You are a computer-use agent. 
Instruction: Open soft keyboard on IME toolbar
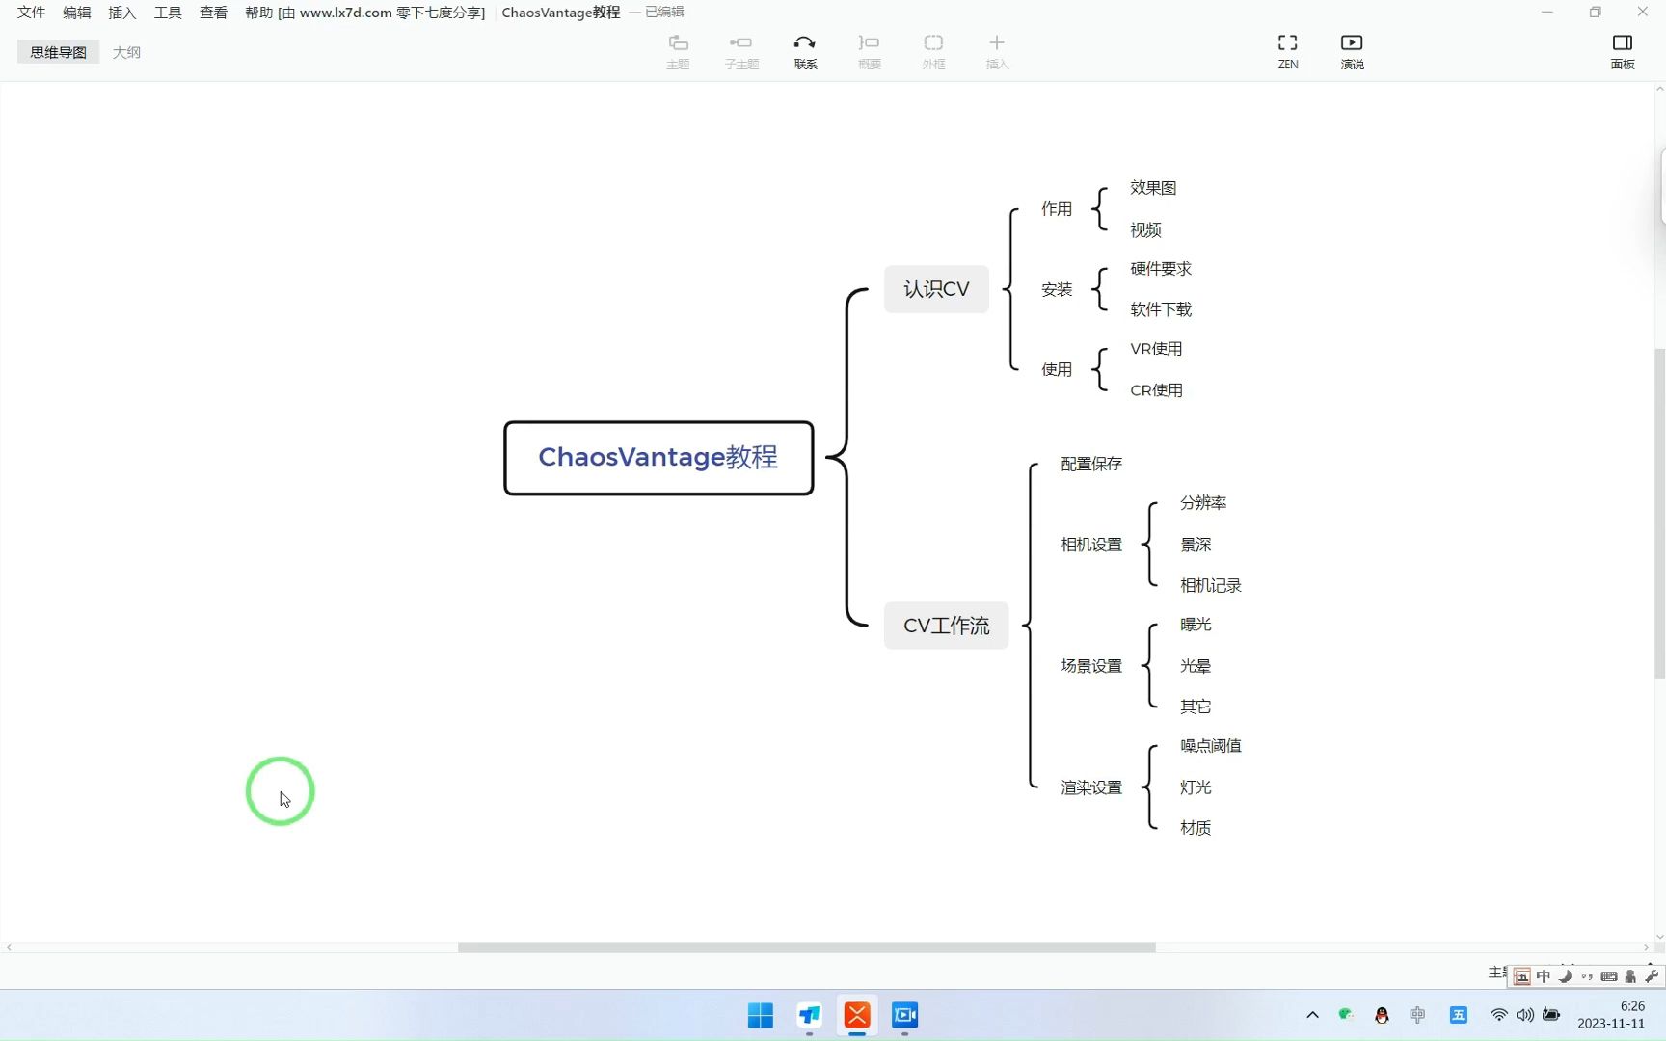[x=1609, y=976]
